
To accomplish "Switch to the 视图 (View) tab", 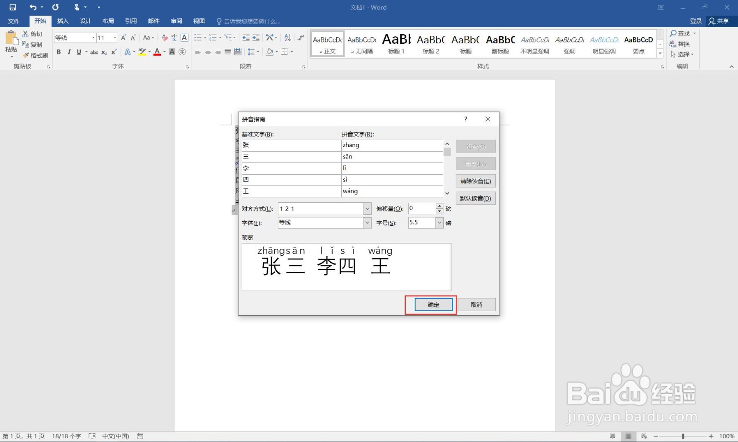I will tap(199, 21).
